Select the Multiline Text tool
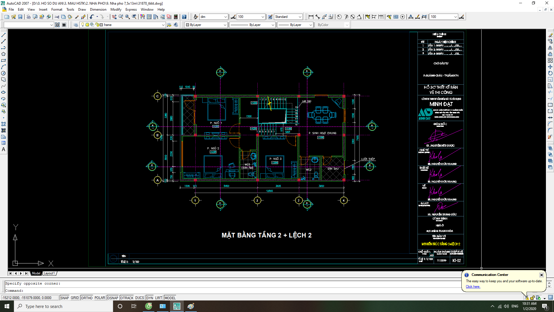The height and width of the screenshot is (312, 554). pos(3,149)
